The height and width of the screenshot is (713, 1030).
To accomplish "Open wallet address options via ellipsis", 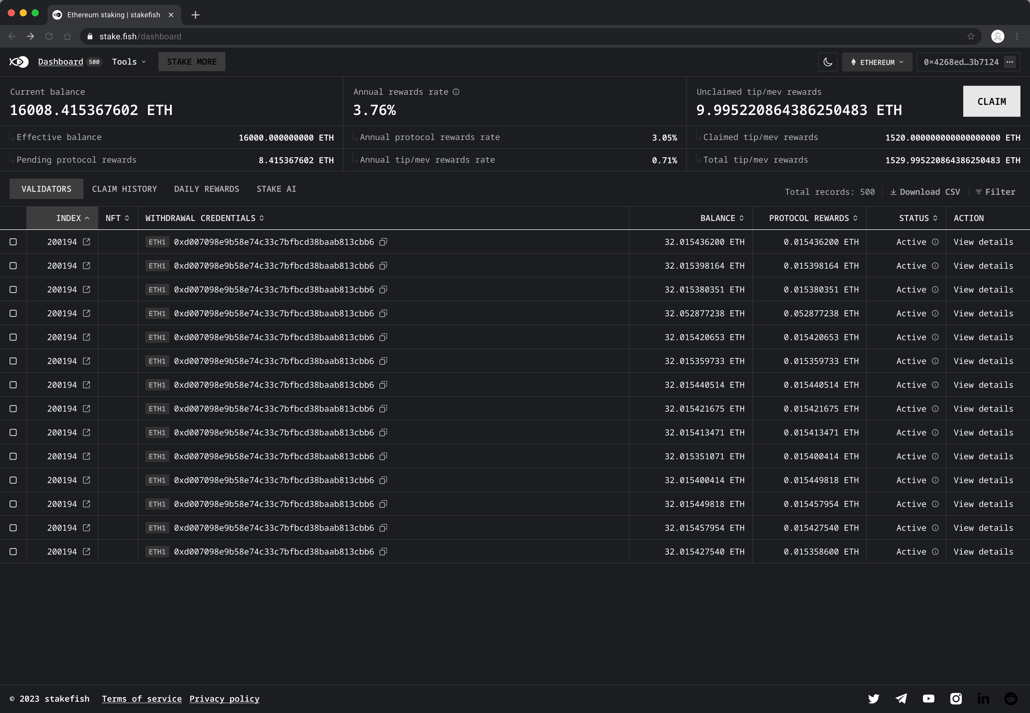I will tap(1009, 62).
